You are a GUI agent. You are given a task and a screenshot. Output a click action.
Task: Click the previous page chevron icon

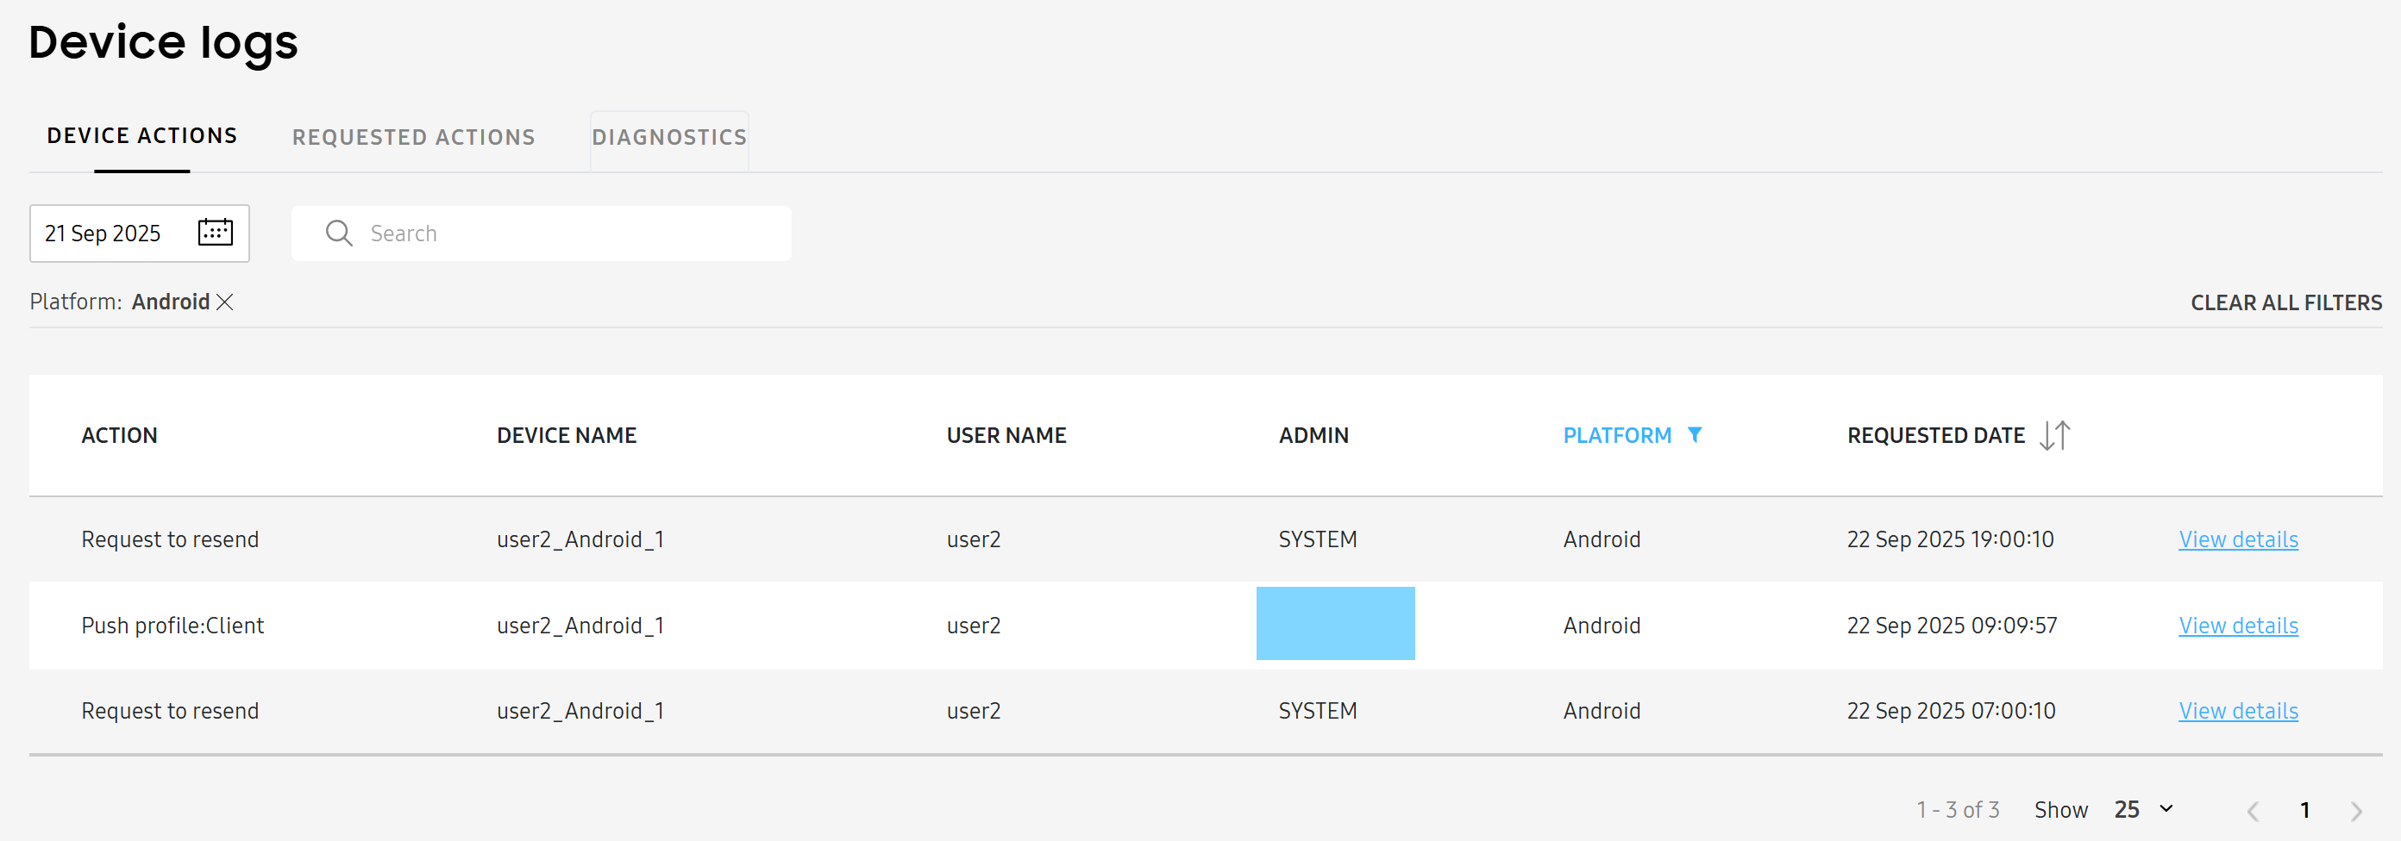click(x=2254, y=809)
